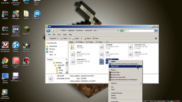This screenshot has height=102, width=182.
Task: Click inside the Search box
Action: [139, 31]
